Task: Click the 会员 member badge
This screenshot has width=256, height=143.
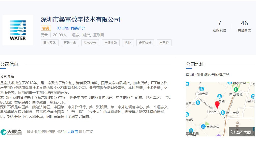Action: pyautogui.click(x=46, y=28)
